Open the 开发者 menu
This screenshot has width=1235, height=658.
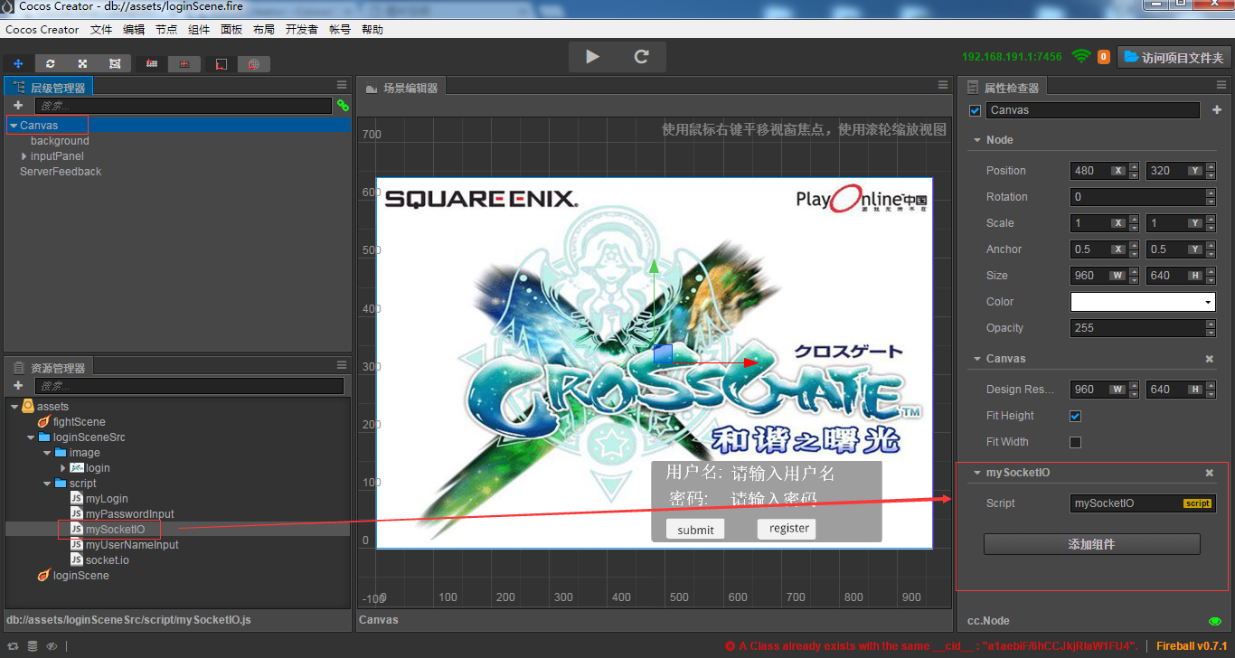click(x=302, y=30)
